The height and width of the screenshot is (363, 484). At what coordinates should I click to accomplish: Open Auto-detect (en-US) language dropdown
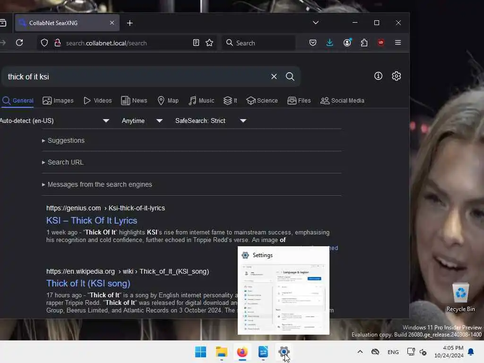[55, 121]
